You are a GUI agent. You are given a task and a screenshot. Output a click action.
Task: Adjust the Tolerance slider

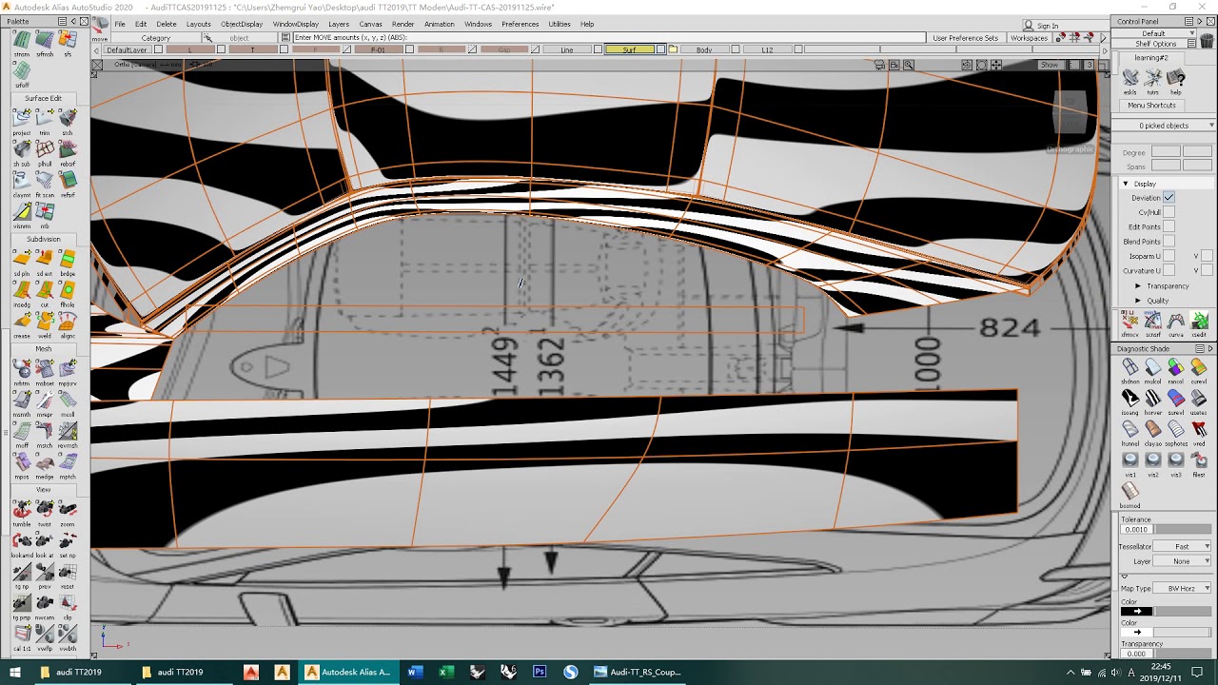pyautogui.click(x=1182, y=529)
